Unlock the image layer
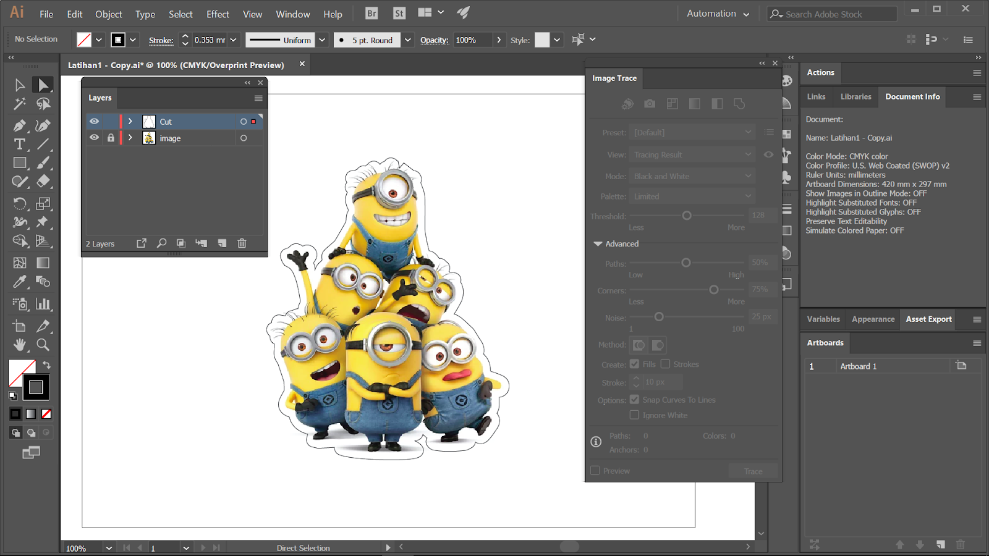Viewport: 989px width, 556px height. [111, 138]
